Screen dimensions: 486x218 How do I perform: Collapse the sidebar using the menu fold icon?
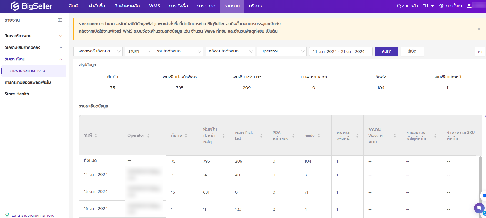pyautogui.click(x=60, y=20)
